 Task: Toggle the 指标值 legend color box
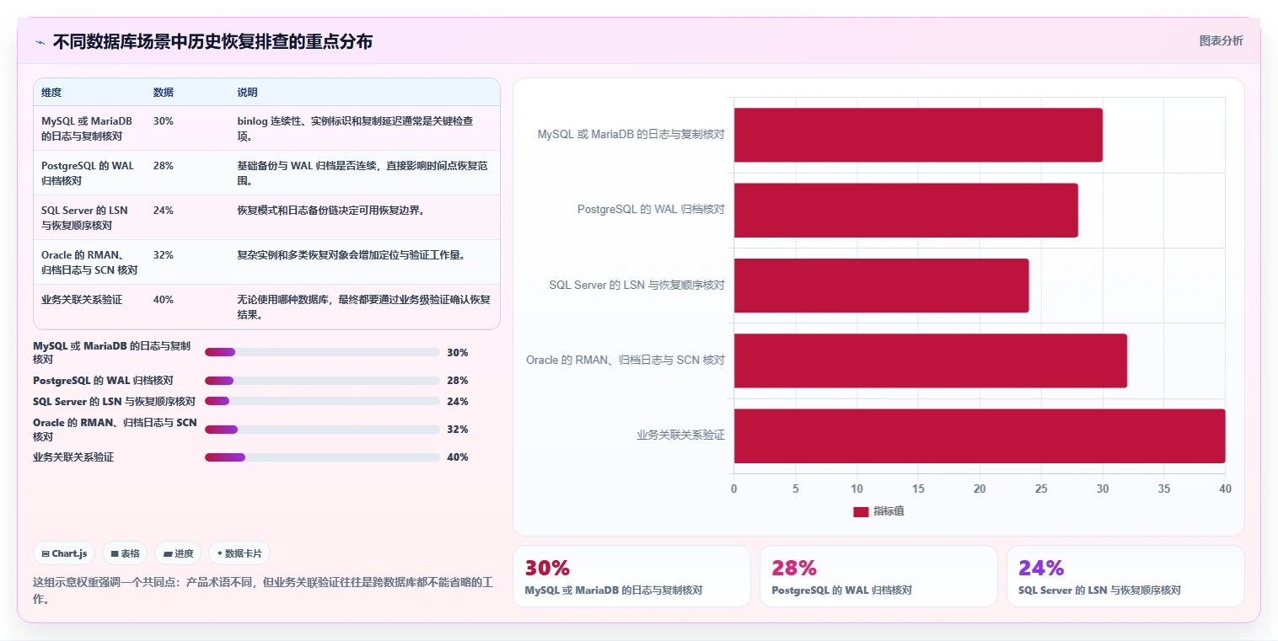tap(861, 511)
